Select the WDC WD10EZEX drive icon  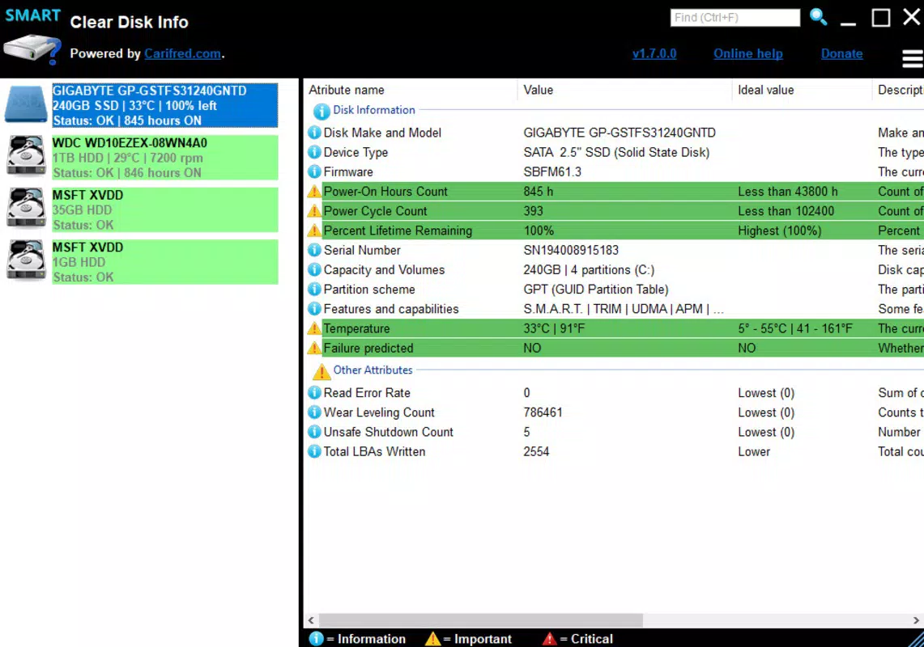click(26, 156)
